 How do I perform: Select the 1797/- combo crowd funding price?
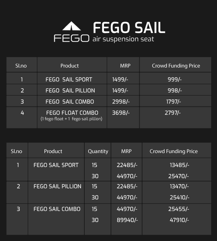click(174, 102)
